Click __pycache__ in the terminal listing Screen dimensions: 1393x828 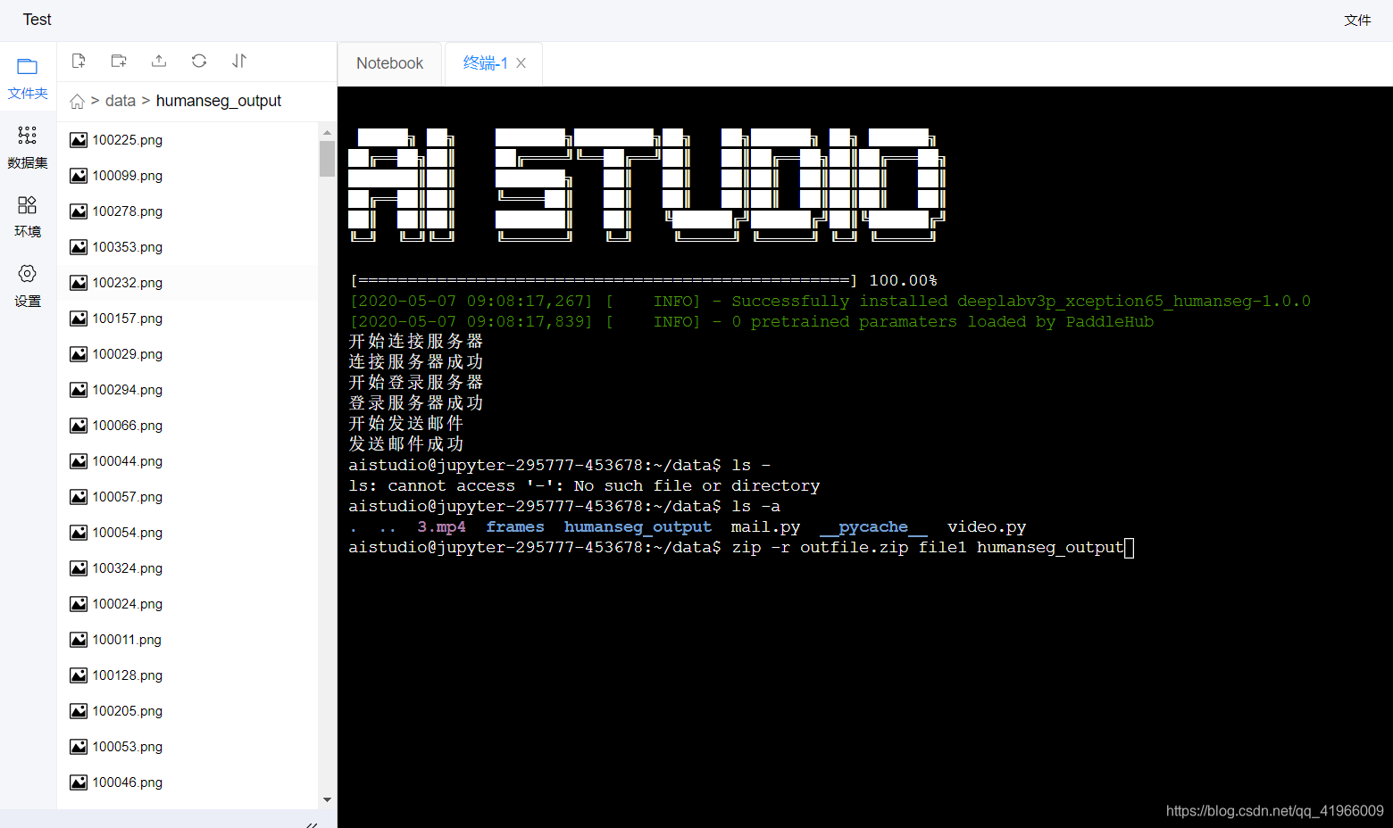pyautogui.click(x=873, y=527)
